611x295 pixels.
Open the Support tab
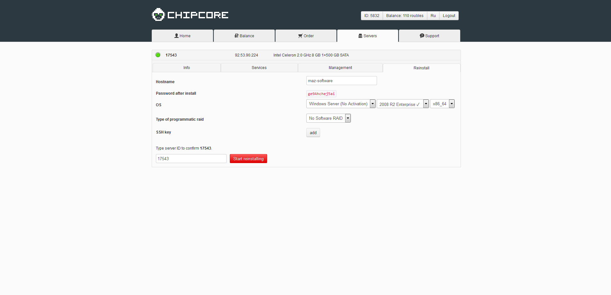(429, 36)
